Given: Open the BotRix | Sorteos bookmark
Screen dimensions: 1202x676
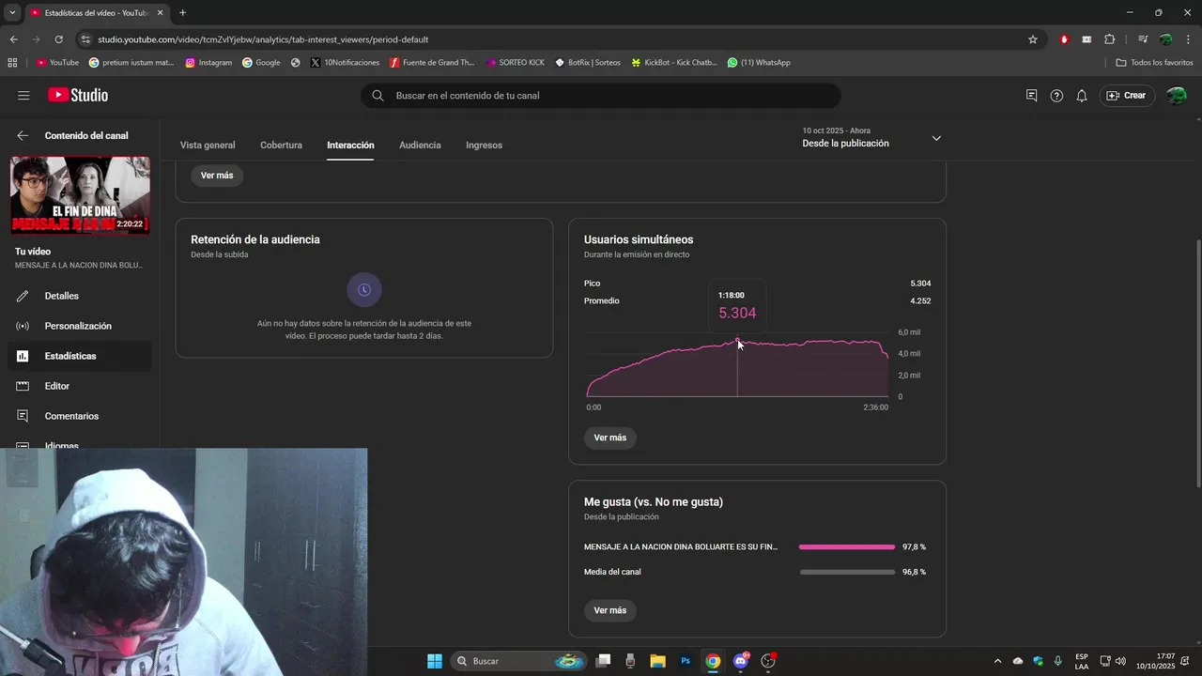Looking at the screenshot, I should click(x=588, y=63).
